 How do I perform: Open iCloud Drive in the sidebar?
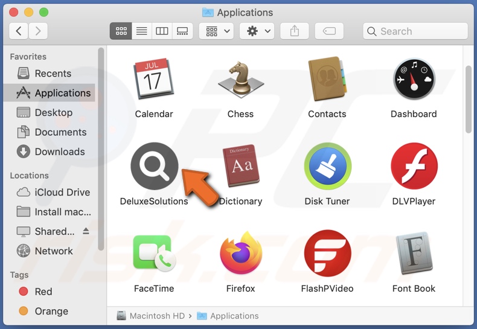(x=49, y=192)
